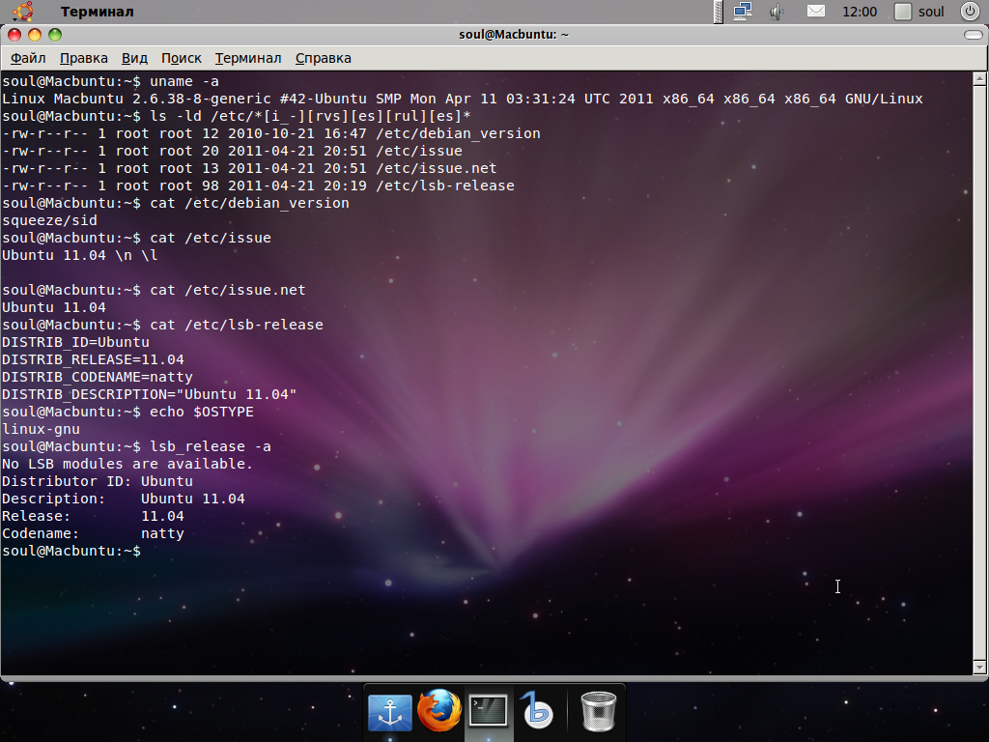Open the Вид menu

[x=134, y=58]
